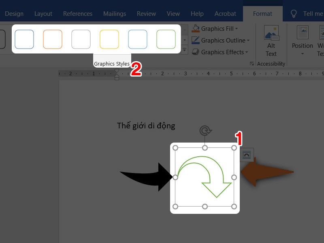The width and height of the screenshot is (324, 243).
Task: Click the Accessibility group label
Action: (x=271, y=64)
